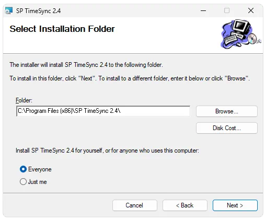The width and height of the screenshot is (265, 220).
Task: Choose the Just me radio option
Action: (23, 182)
